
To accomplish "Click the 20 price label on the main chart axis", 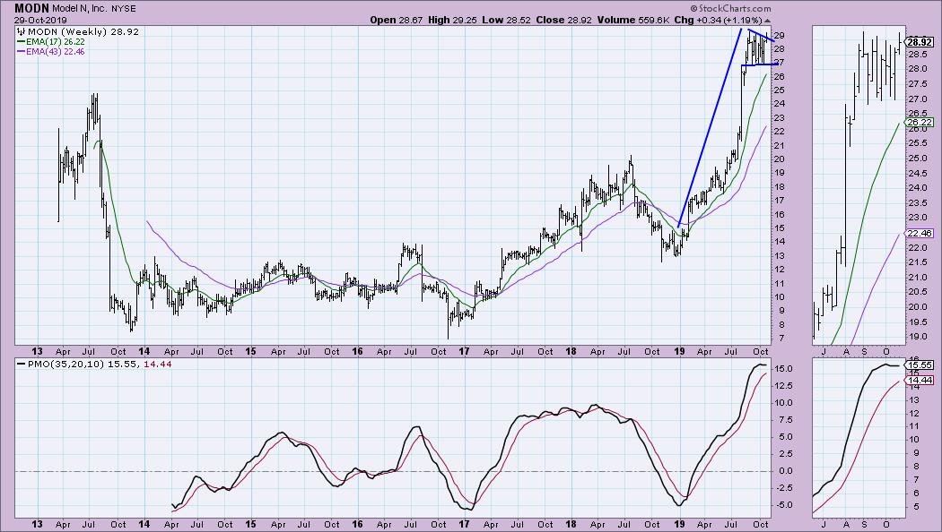I will click(x=780, y=159).
